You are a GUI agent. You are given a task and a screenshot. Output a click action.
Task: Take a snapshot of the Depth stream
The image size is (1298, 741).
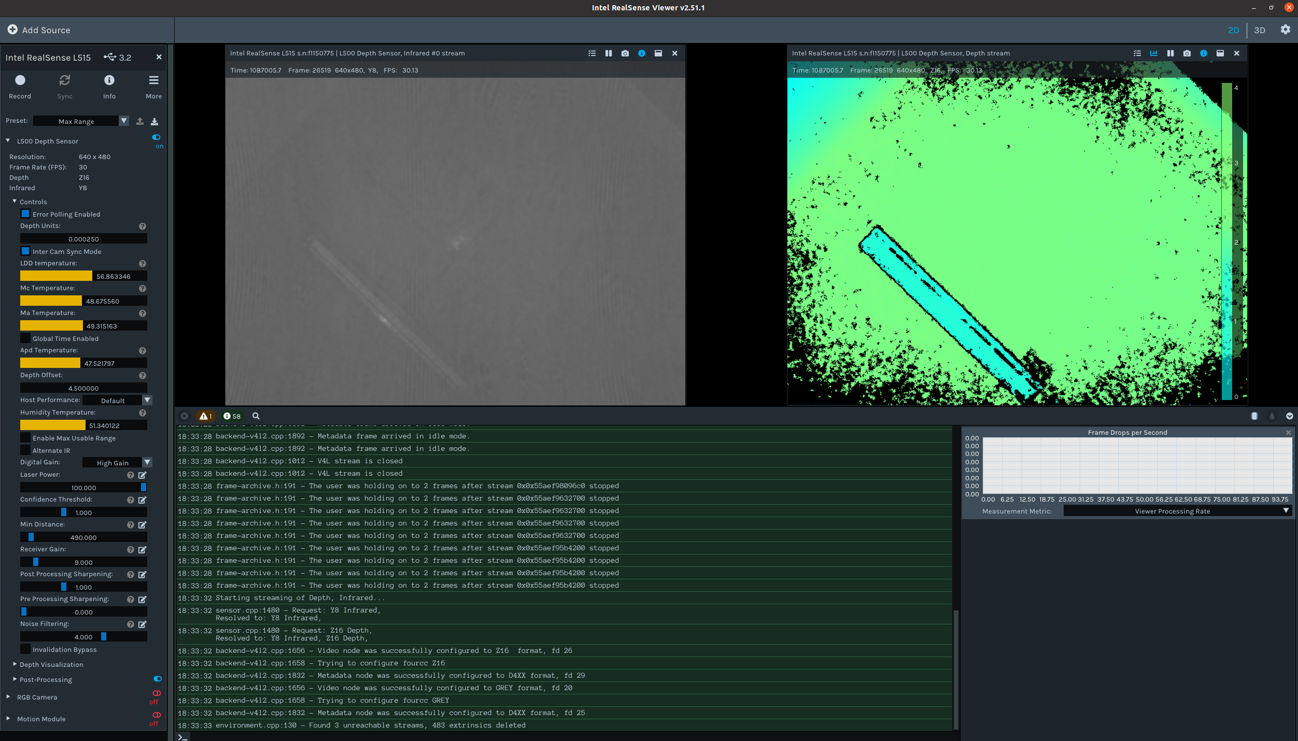[x=1187, y=53]
